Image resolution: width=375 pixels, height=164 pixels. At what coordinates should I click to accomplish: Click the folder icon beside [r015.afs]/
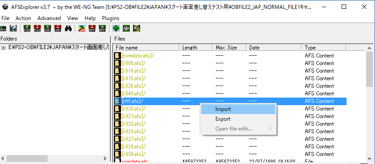pos(117,78)
